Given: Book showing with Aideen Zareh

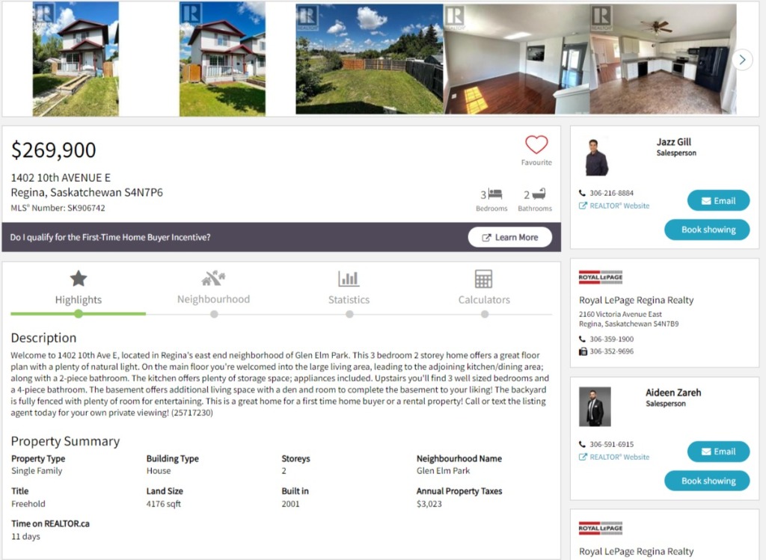Looking at the screenshot, I should point(707,481).
